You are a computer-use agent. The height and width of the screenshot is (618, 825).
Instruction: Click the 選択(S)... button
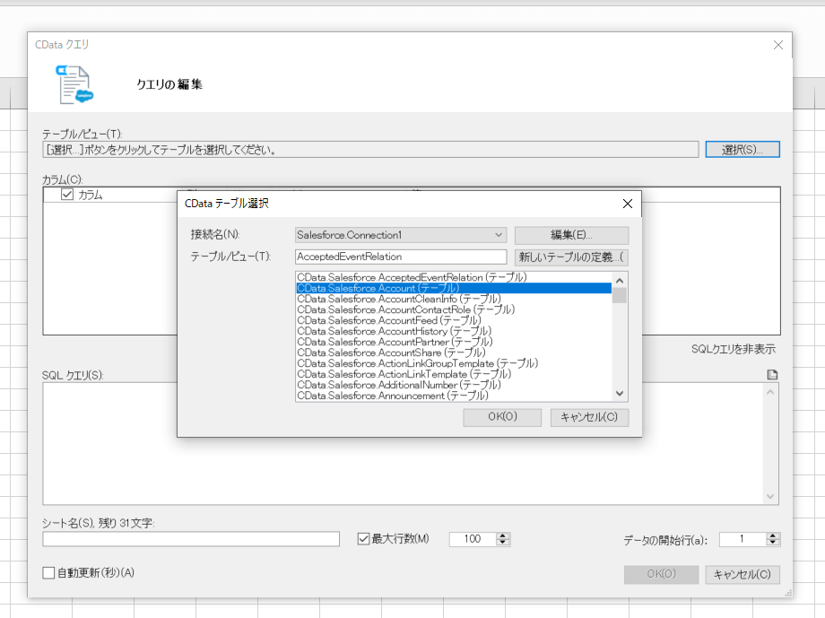coord(742,150)
